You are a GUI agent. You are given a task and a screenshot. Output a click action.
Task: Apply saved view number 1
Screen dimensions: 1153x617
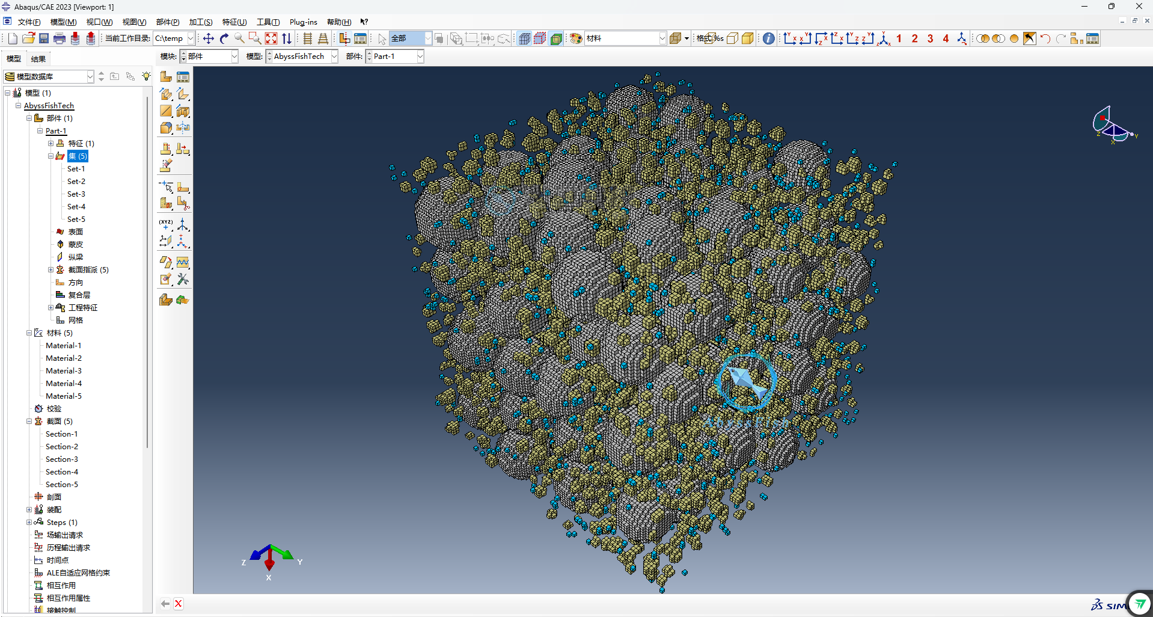coord(899,38)
